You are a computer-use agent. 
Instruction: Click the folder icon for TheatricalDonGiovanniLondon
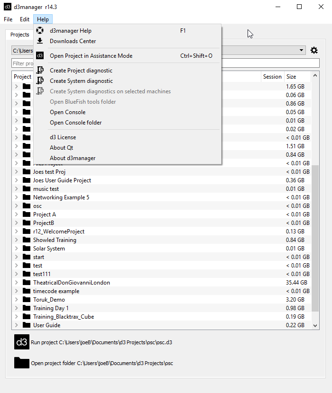[x=27, y=283]
